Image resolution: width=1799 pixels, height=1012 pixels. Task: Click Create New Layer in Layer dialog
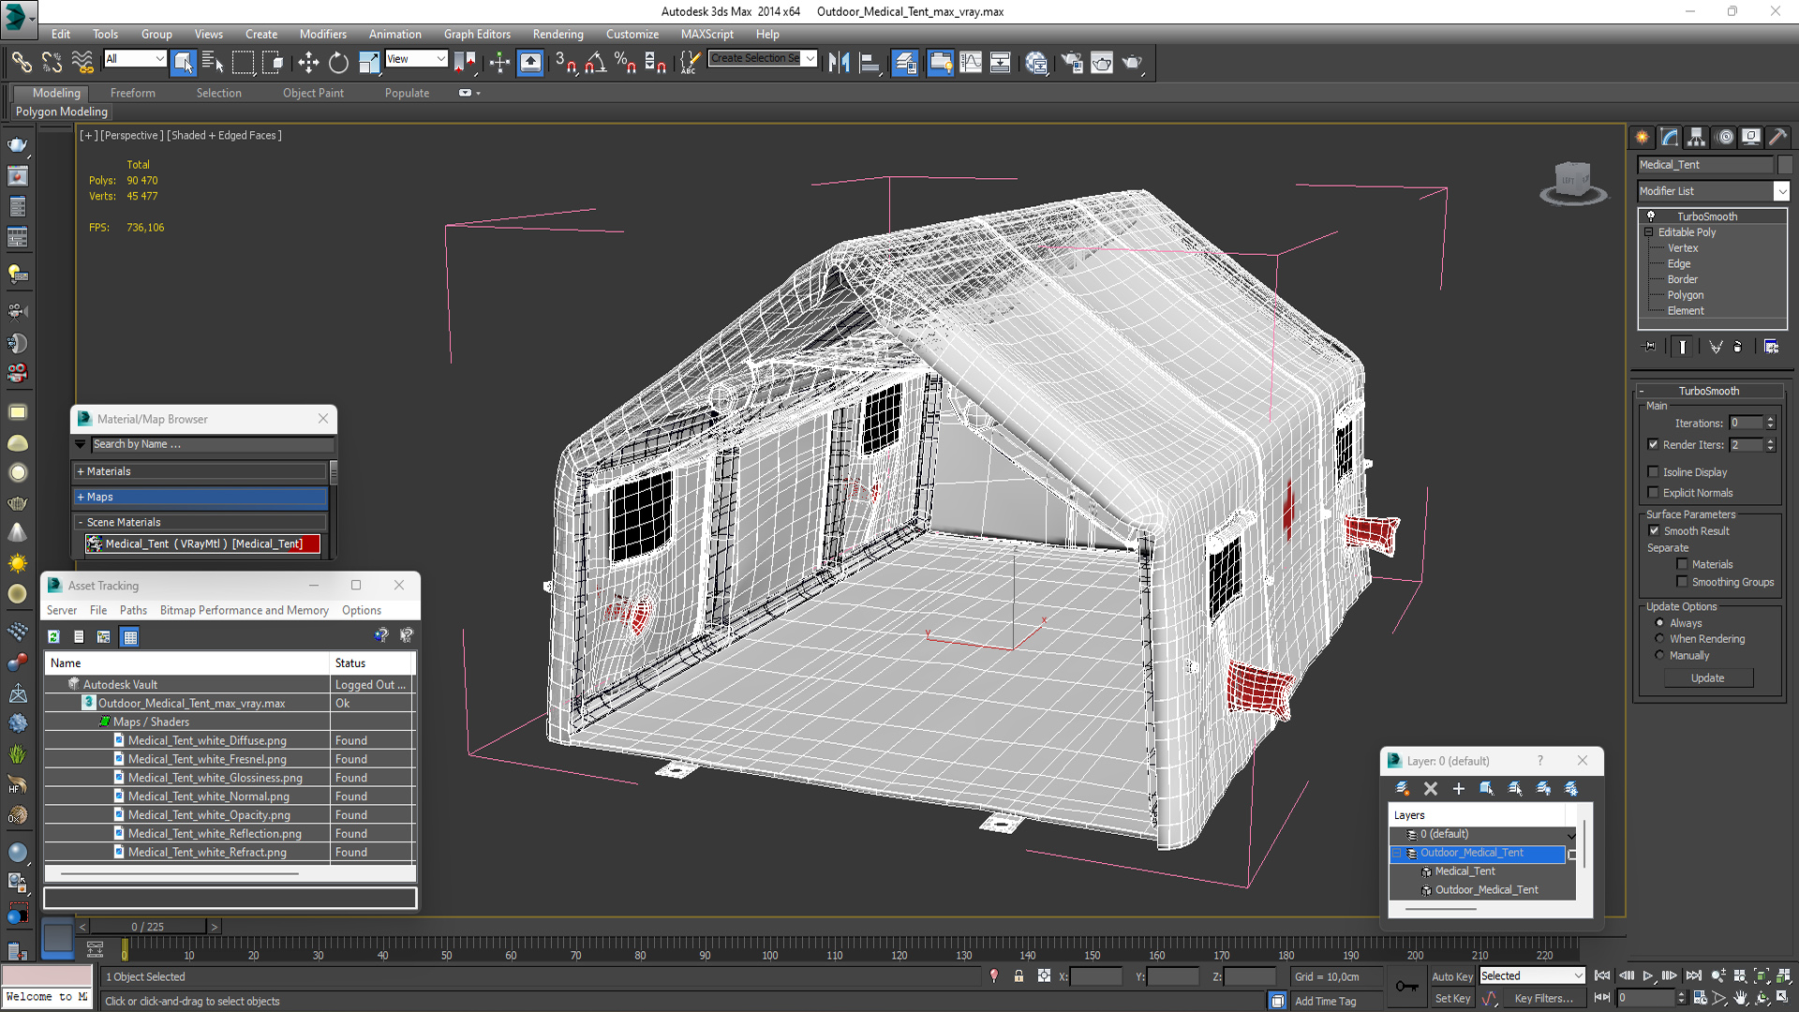(x=1403, y=789)
